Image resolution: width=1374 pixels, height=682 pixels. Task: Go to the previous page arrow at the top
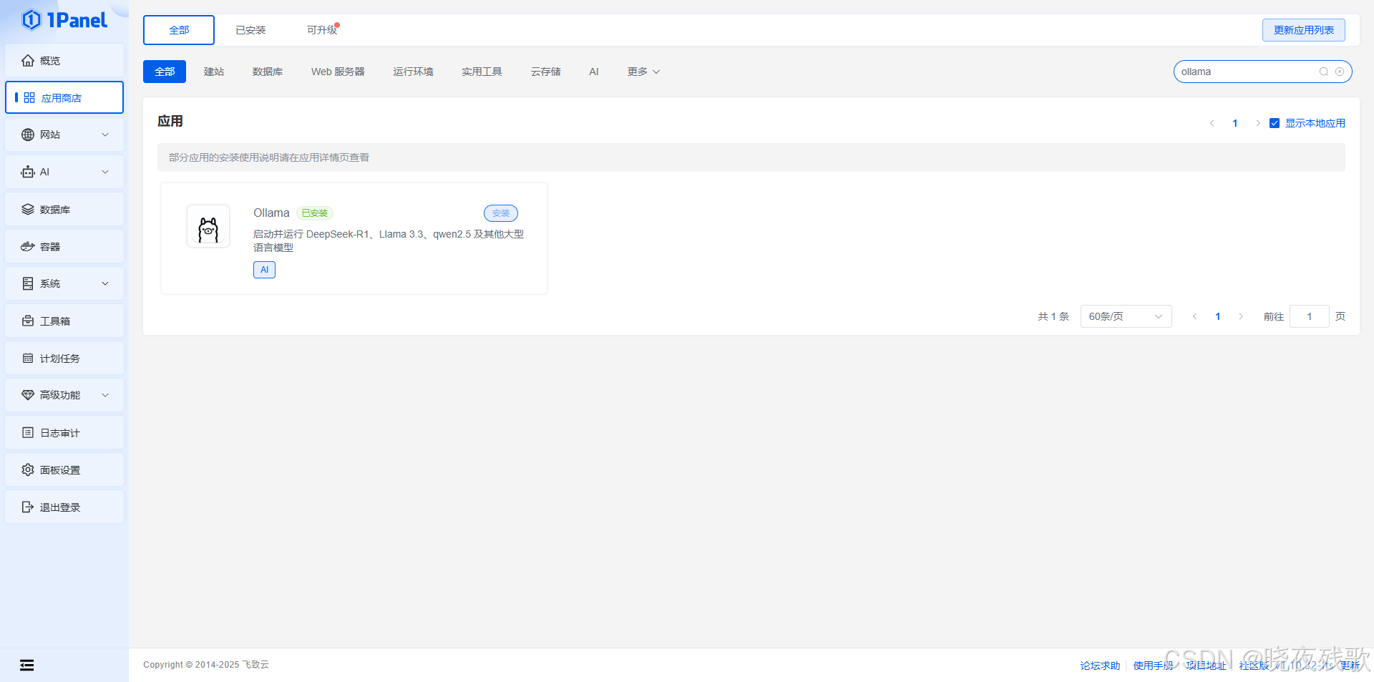click(x=1212, y=123)
